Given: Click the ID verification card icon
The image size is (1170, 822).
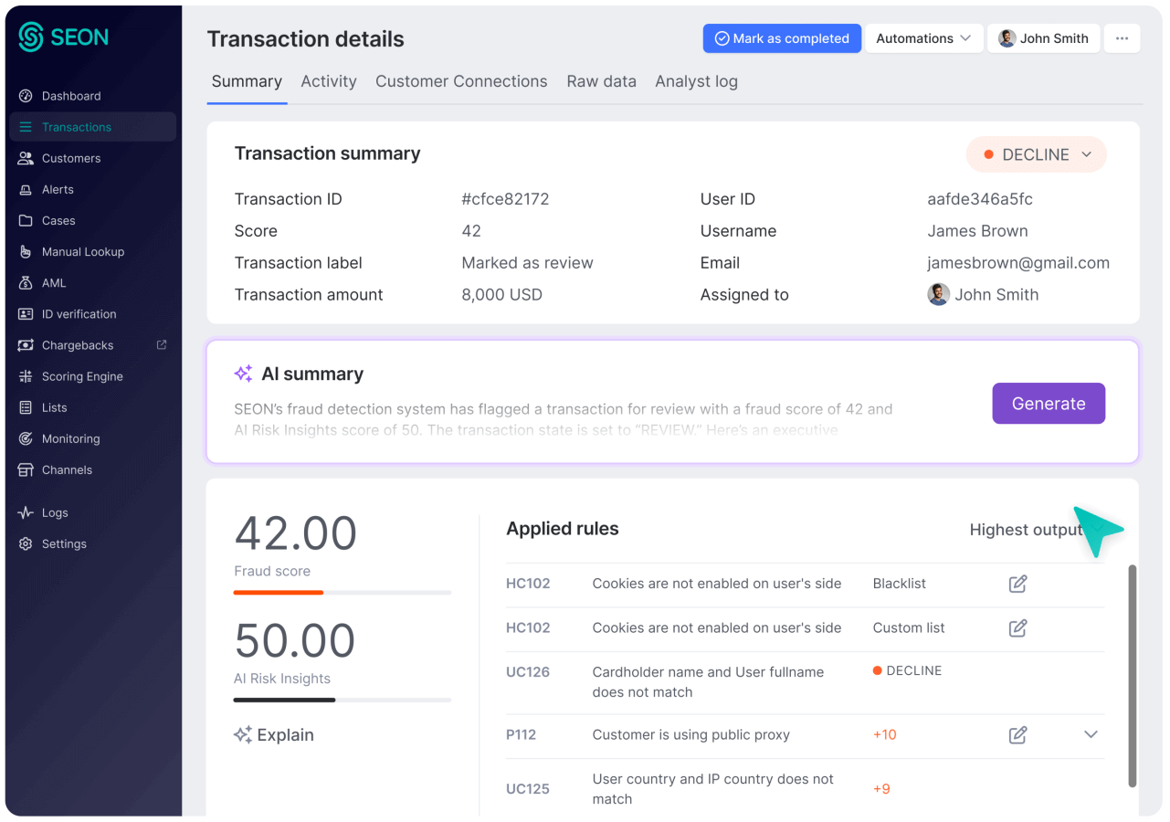Looking at the screenshot, I should click(26, 314).
